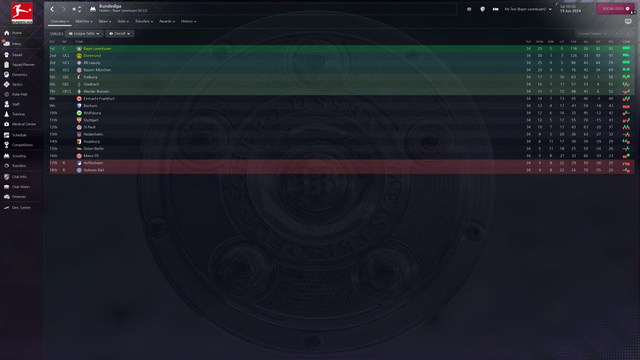Screen dimensions: 640x360
Task: Expand the News menu
Action: coord(105,21)
